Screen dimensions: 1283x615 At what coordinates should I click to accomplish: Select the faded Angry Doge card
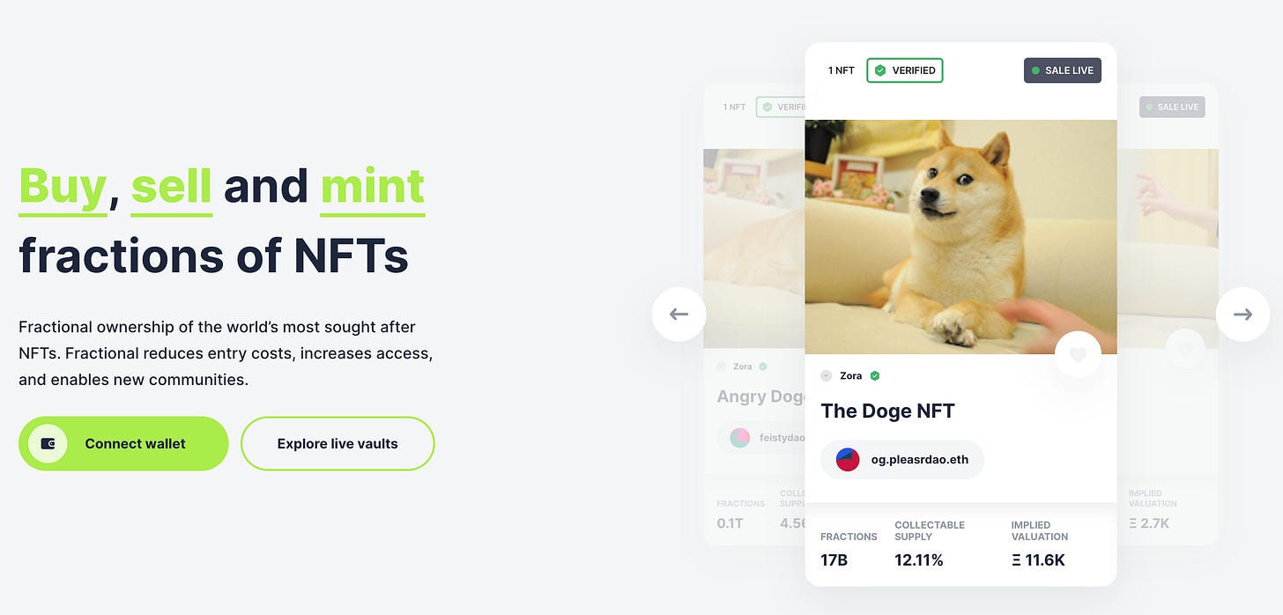(x=754, y=314)
